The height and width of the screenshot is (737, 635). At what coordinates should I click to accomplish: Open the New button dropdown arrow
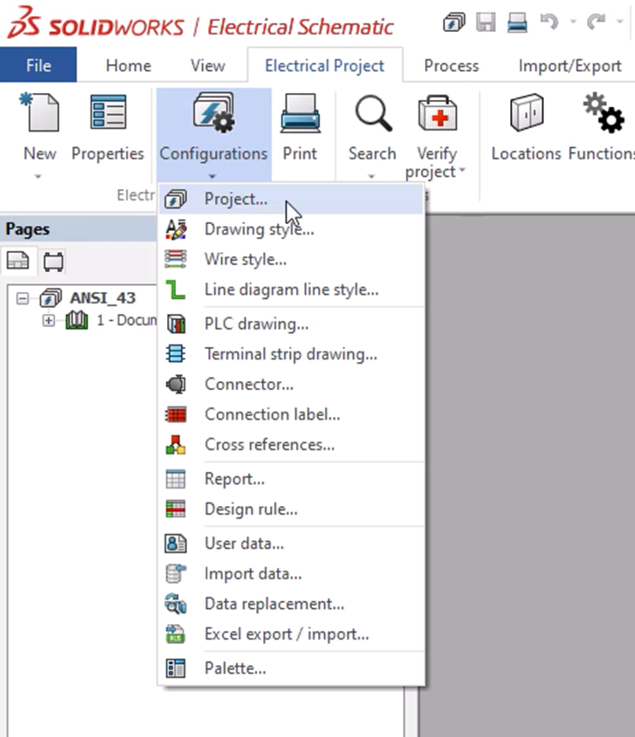coord(39,176)
